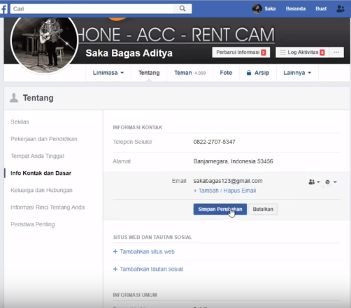Click the person icon beside Tentang heading
This screenshot has height=308, width=351.
coord(14,98)
